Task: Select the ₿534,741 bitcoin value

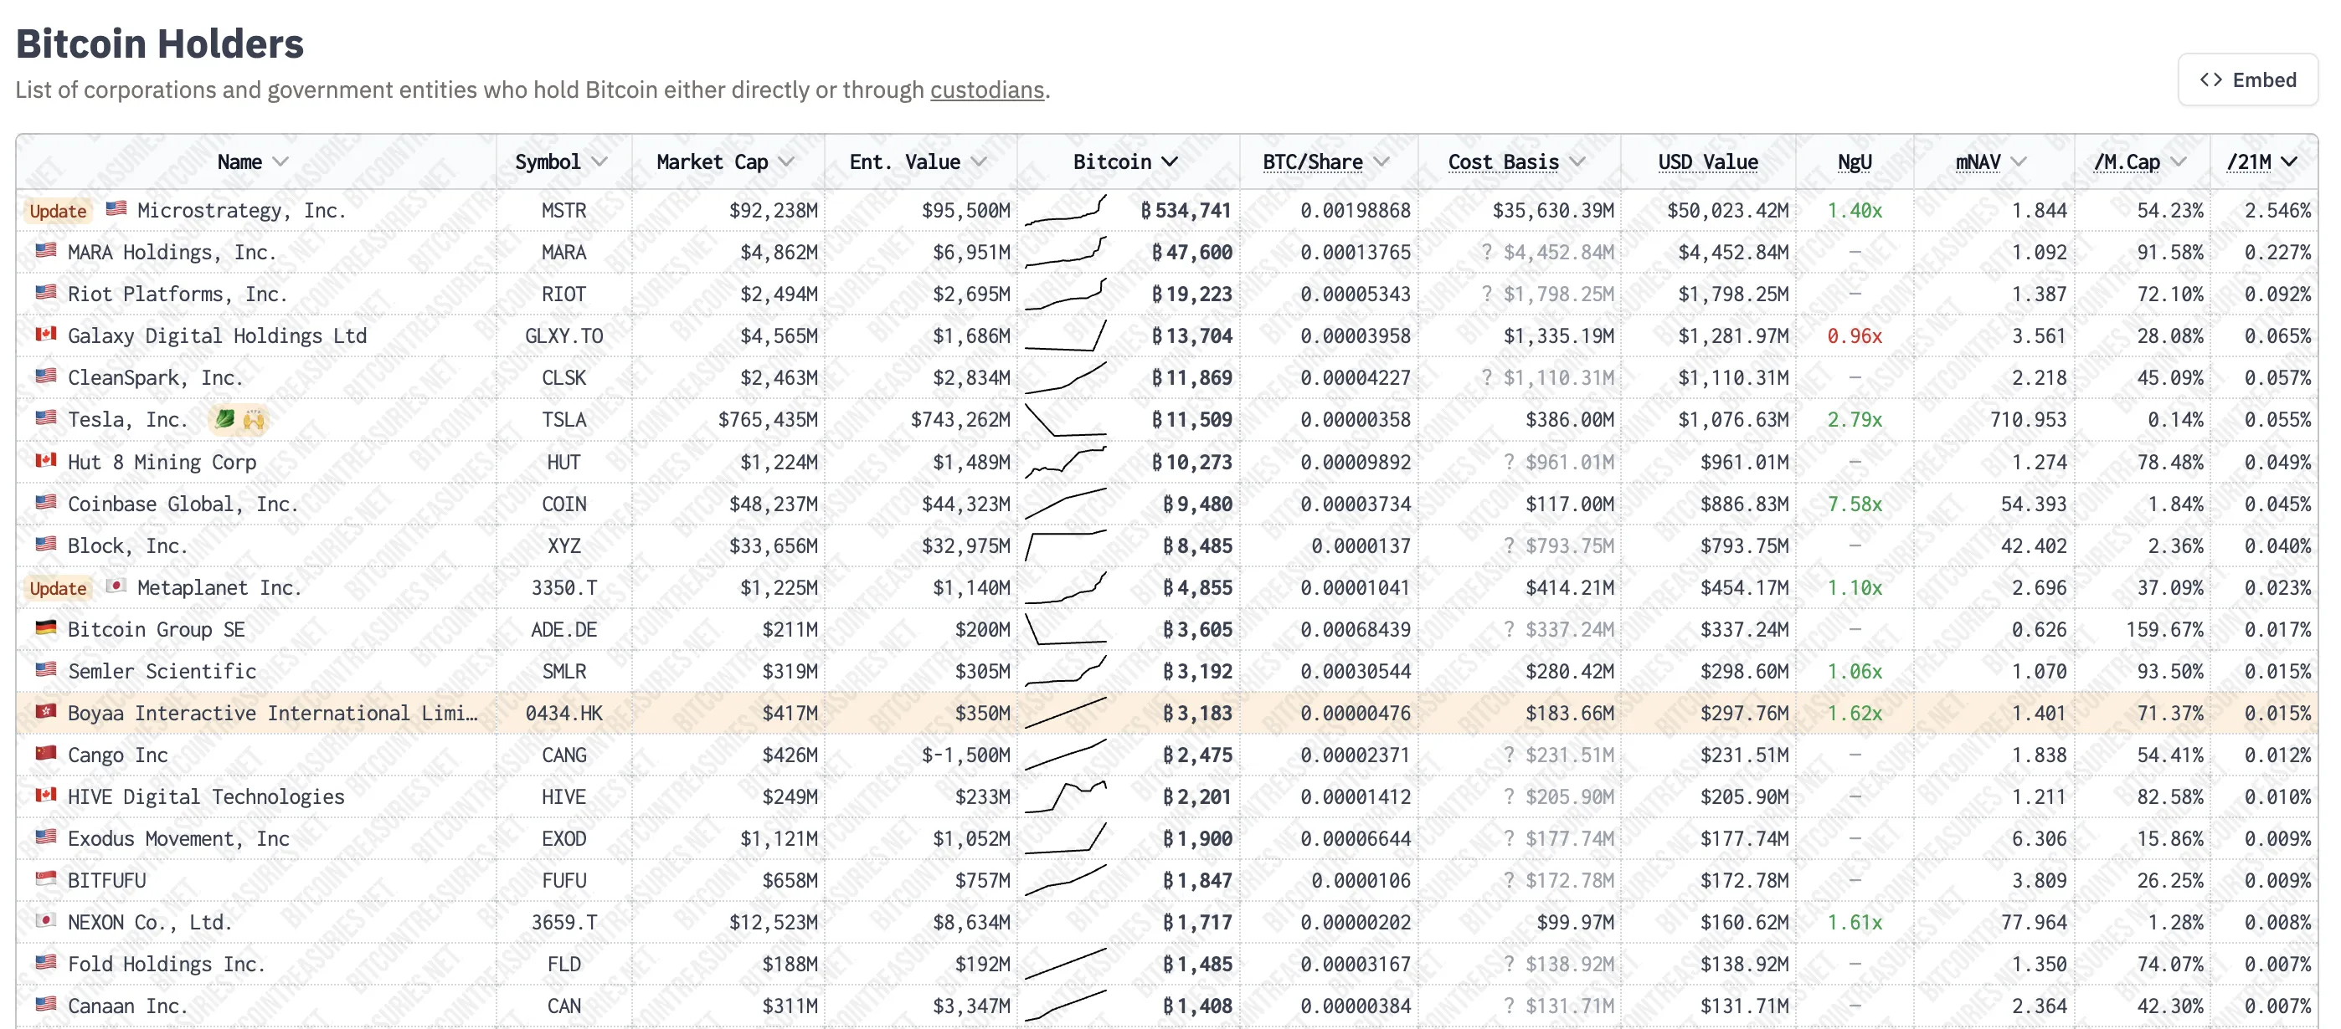Action: pos(1186,211)
